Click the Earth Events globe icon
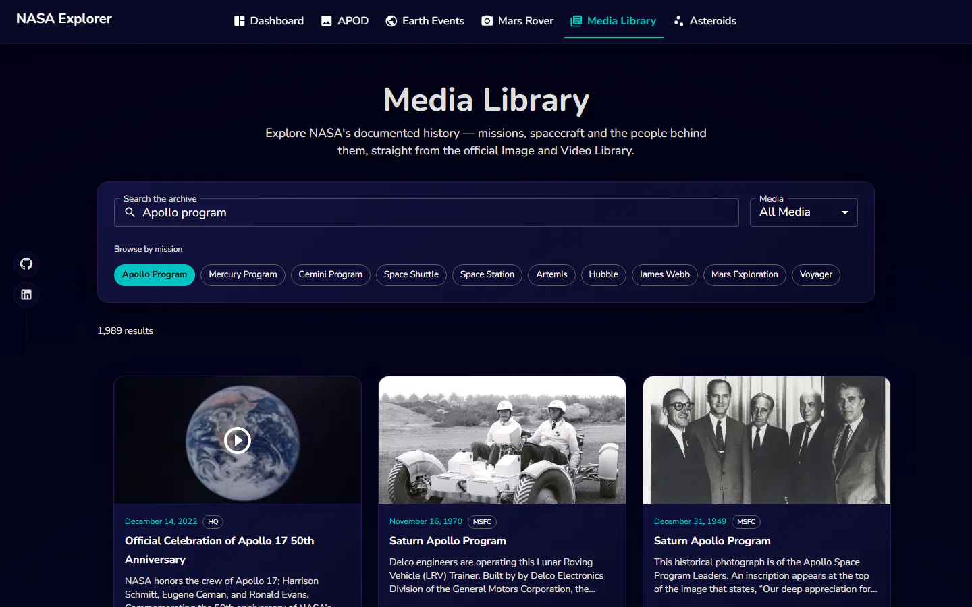This screenshot has width=972, height=607. [391, 21]
